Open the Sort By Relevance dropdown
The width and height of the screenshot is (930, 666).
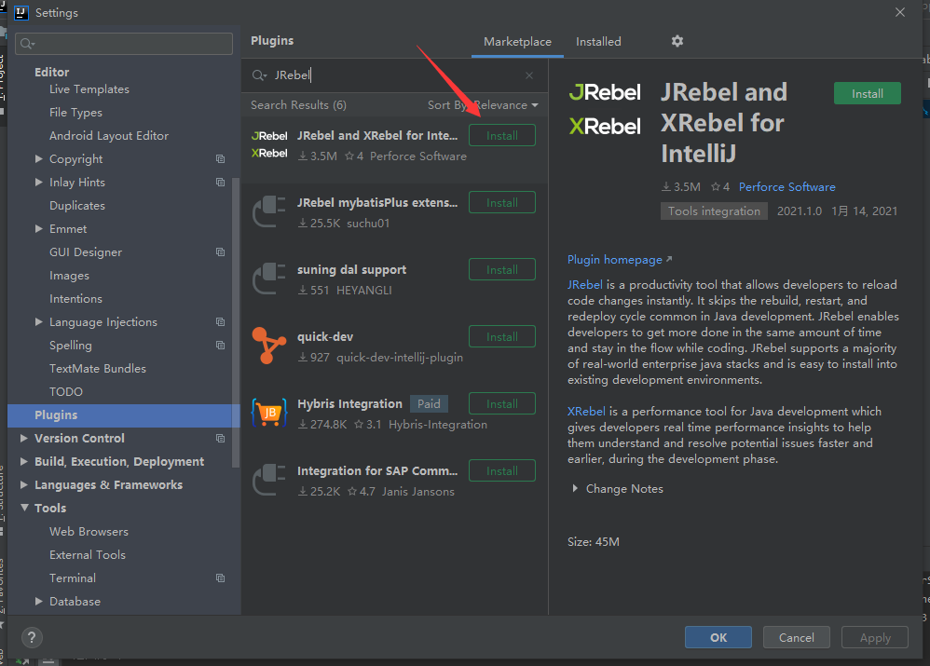point(483,105)
